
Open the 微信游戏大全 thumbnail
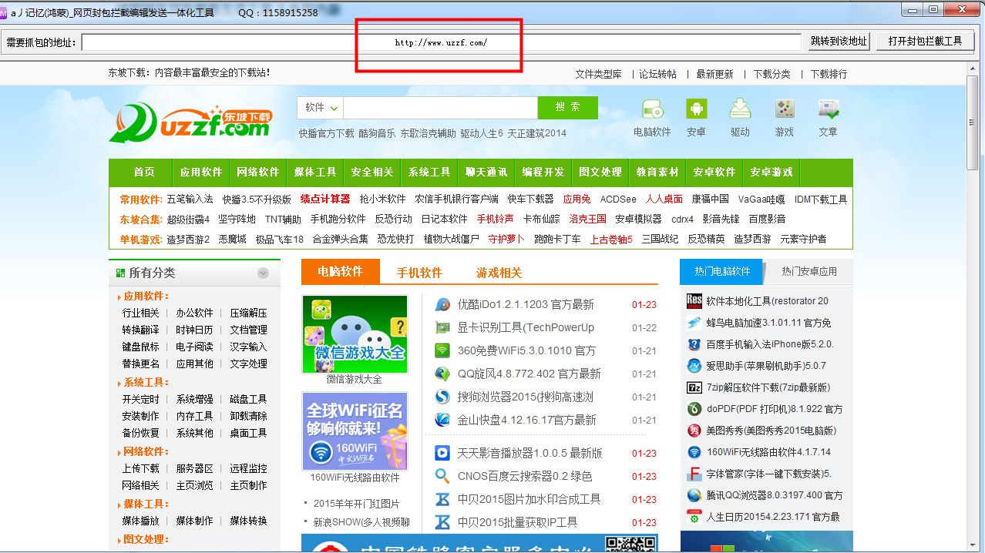(355, 333)
